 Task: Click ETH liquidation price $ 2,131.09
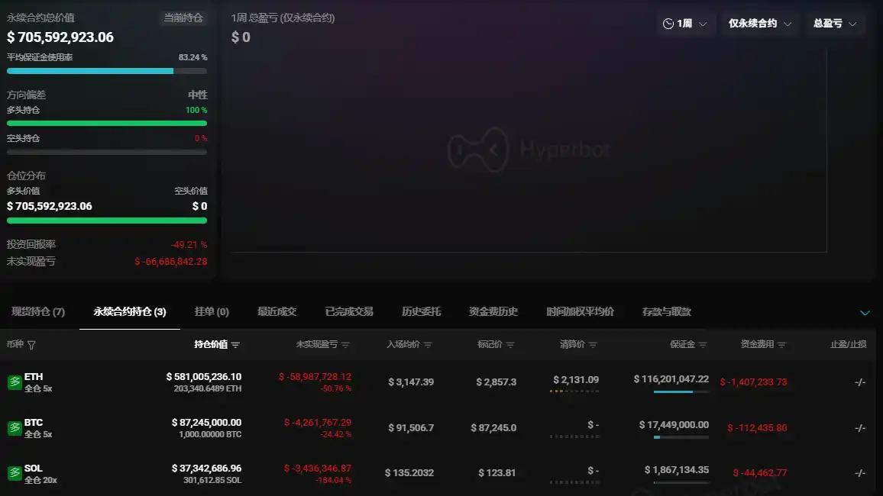click(576, 380)
